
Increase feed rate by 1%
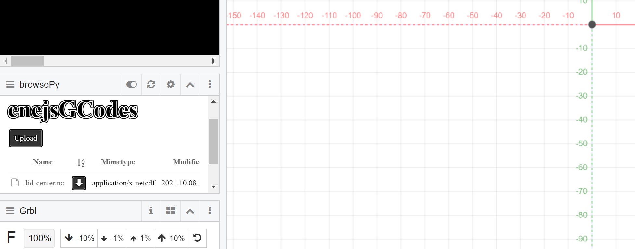point(141,238)
